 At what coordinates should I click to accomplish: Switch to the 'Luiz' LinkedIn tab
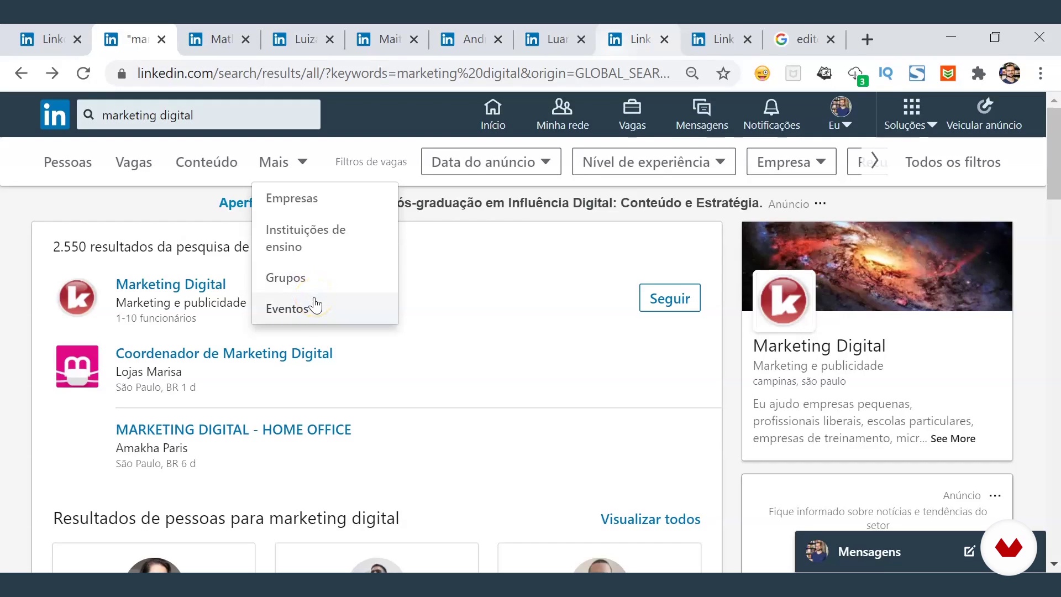[x=302, y=39]
